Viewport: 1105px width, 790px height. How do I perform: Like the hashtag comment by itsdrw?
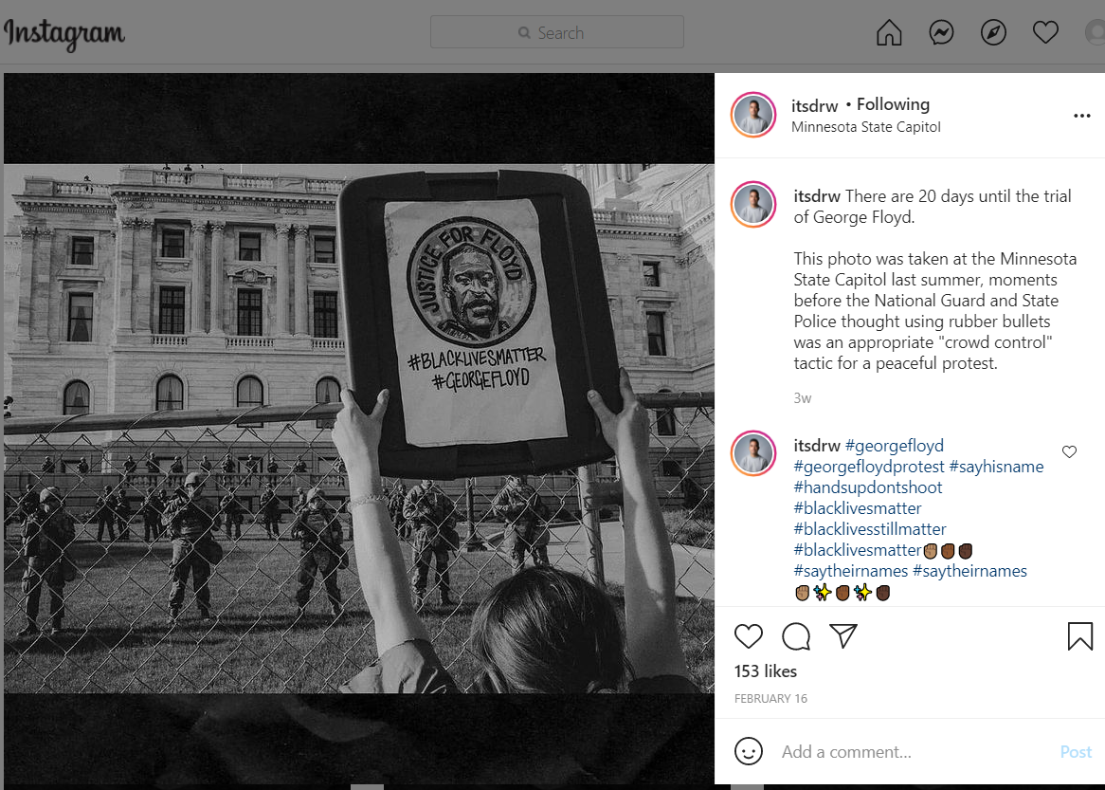(x=1069, y=452)
